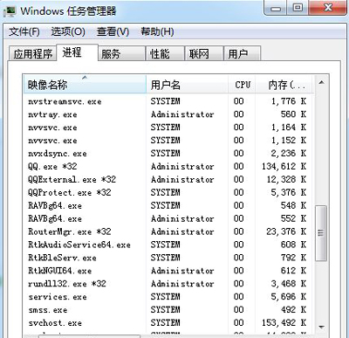Sort by the 内存 column header
The image size is (349, 338).
(x=284, y=85)
